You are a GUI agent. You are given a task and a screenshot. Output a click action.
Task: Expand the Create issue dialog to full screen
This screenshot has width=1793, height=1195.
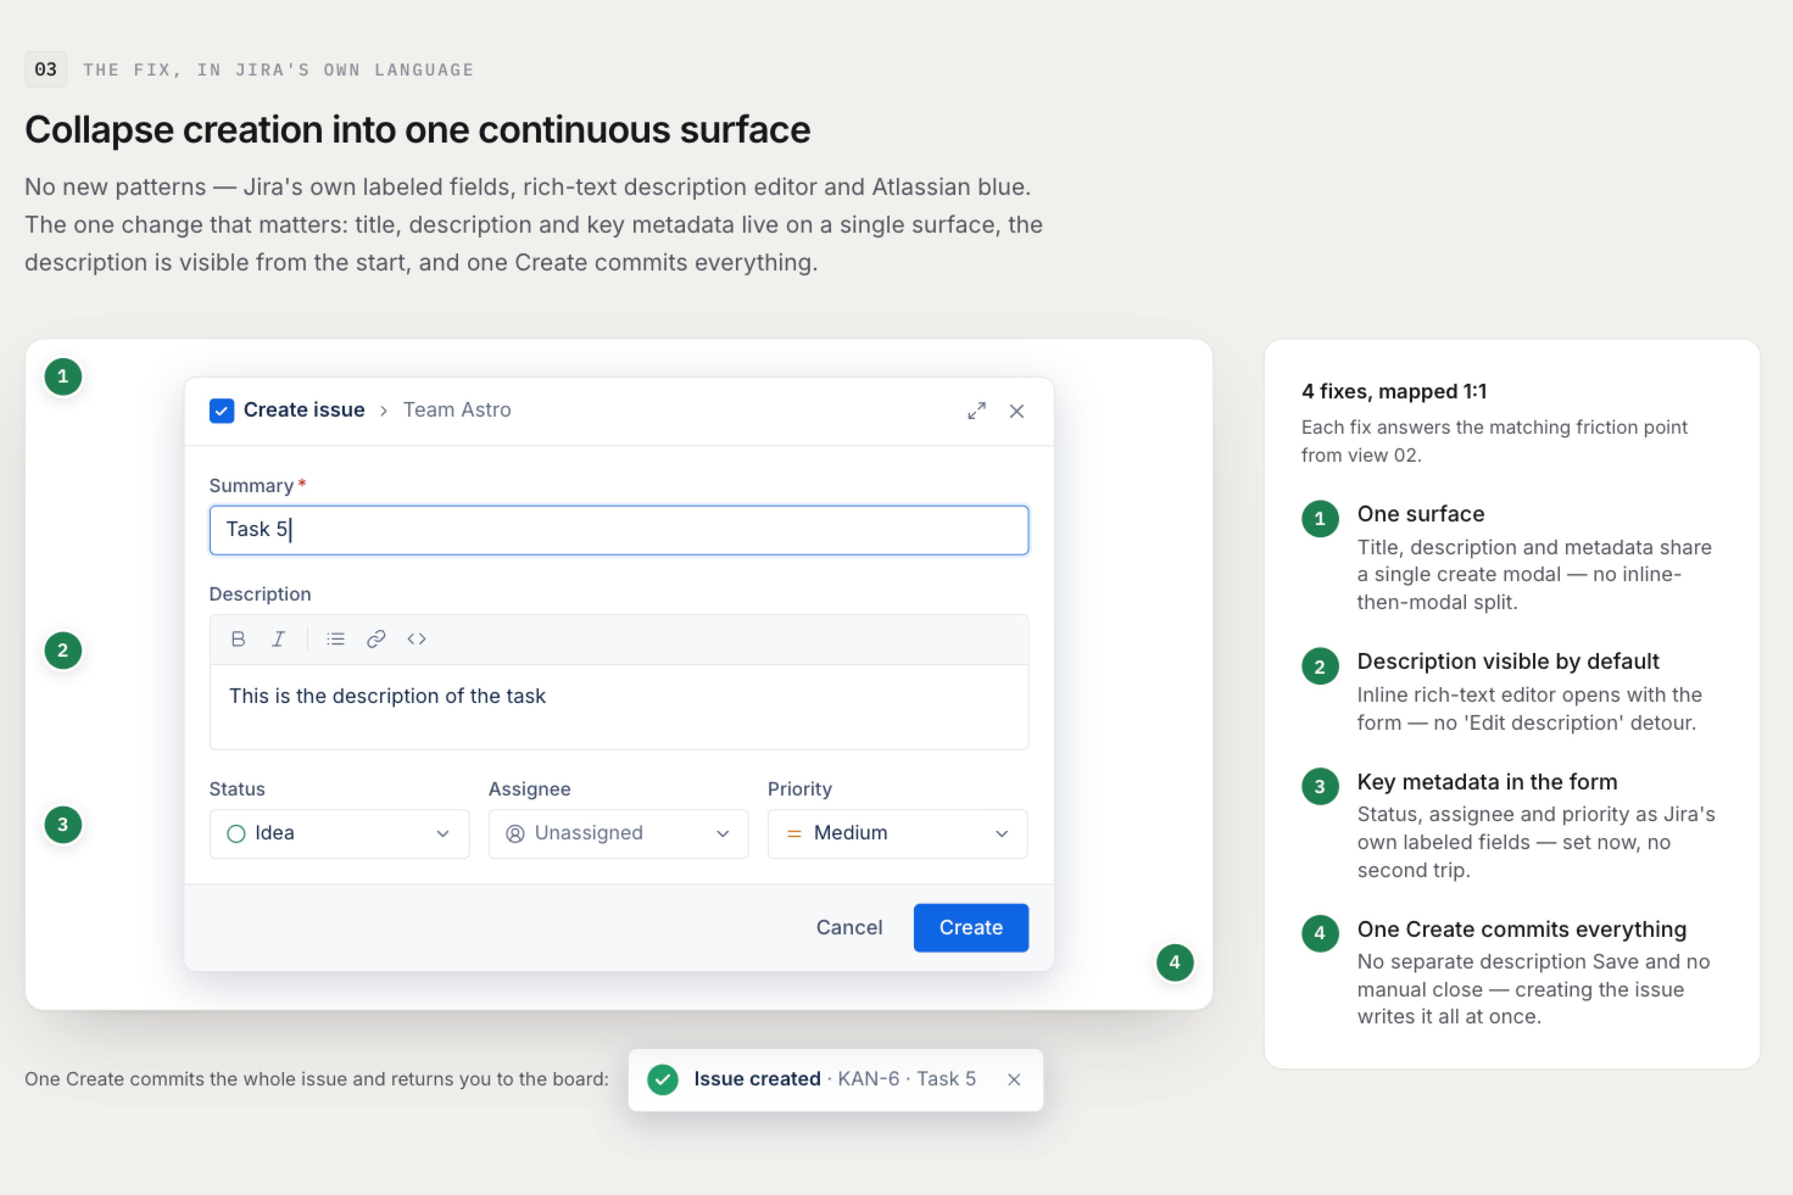coord(977,411)
